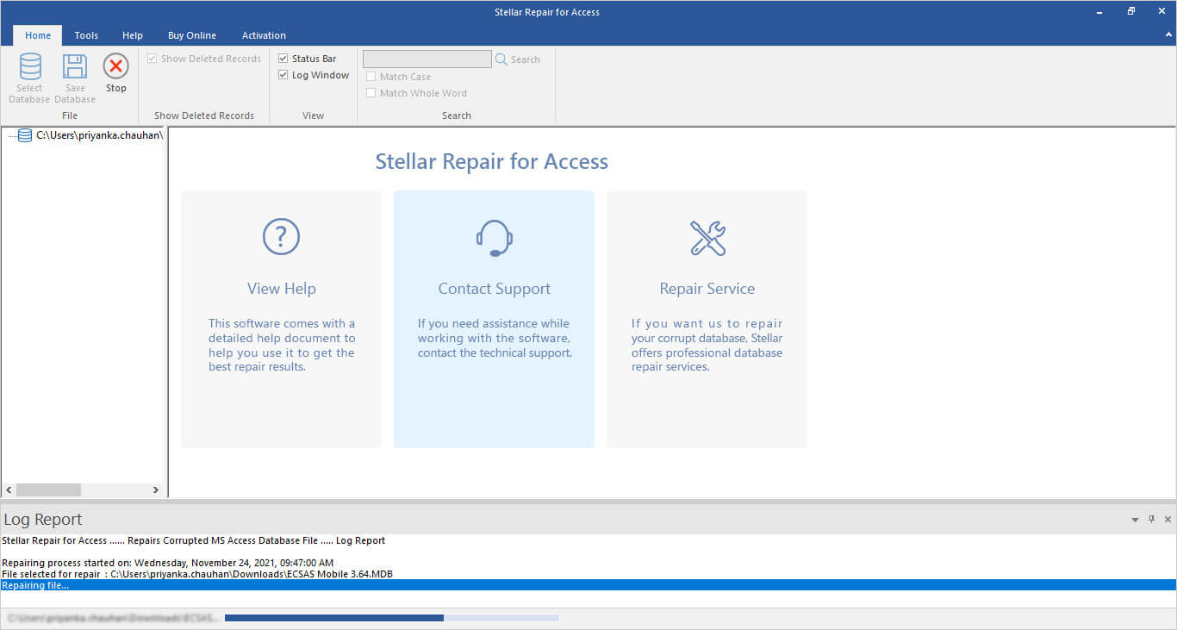
Task: Toggle the Log Window checkbox
Action: [x=283, y=74]
